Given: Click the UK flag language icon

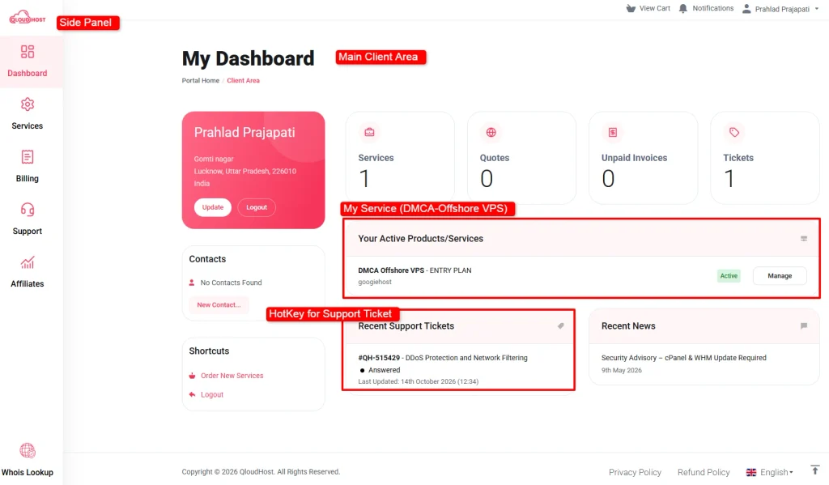Looking at the screenshot, I should (750, 472).
